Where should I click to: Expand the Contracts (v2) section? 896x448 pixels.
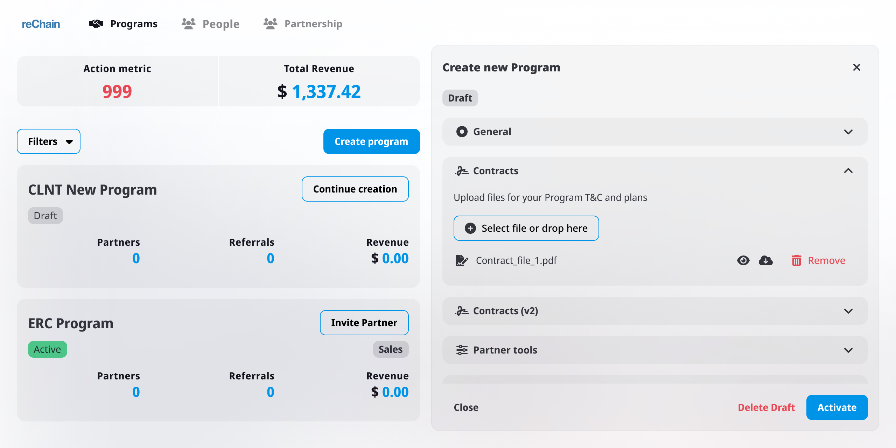(848, 311)
